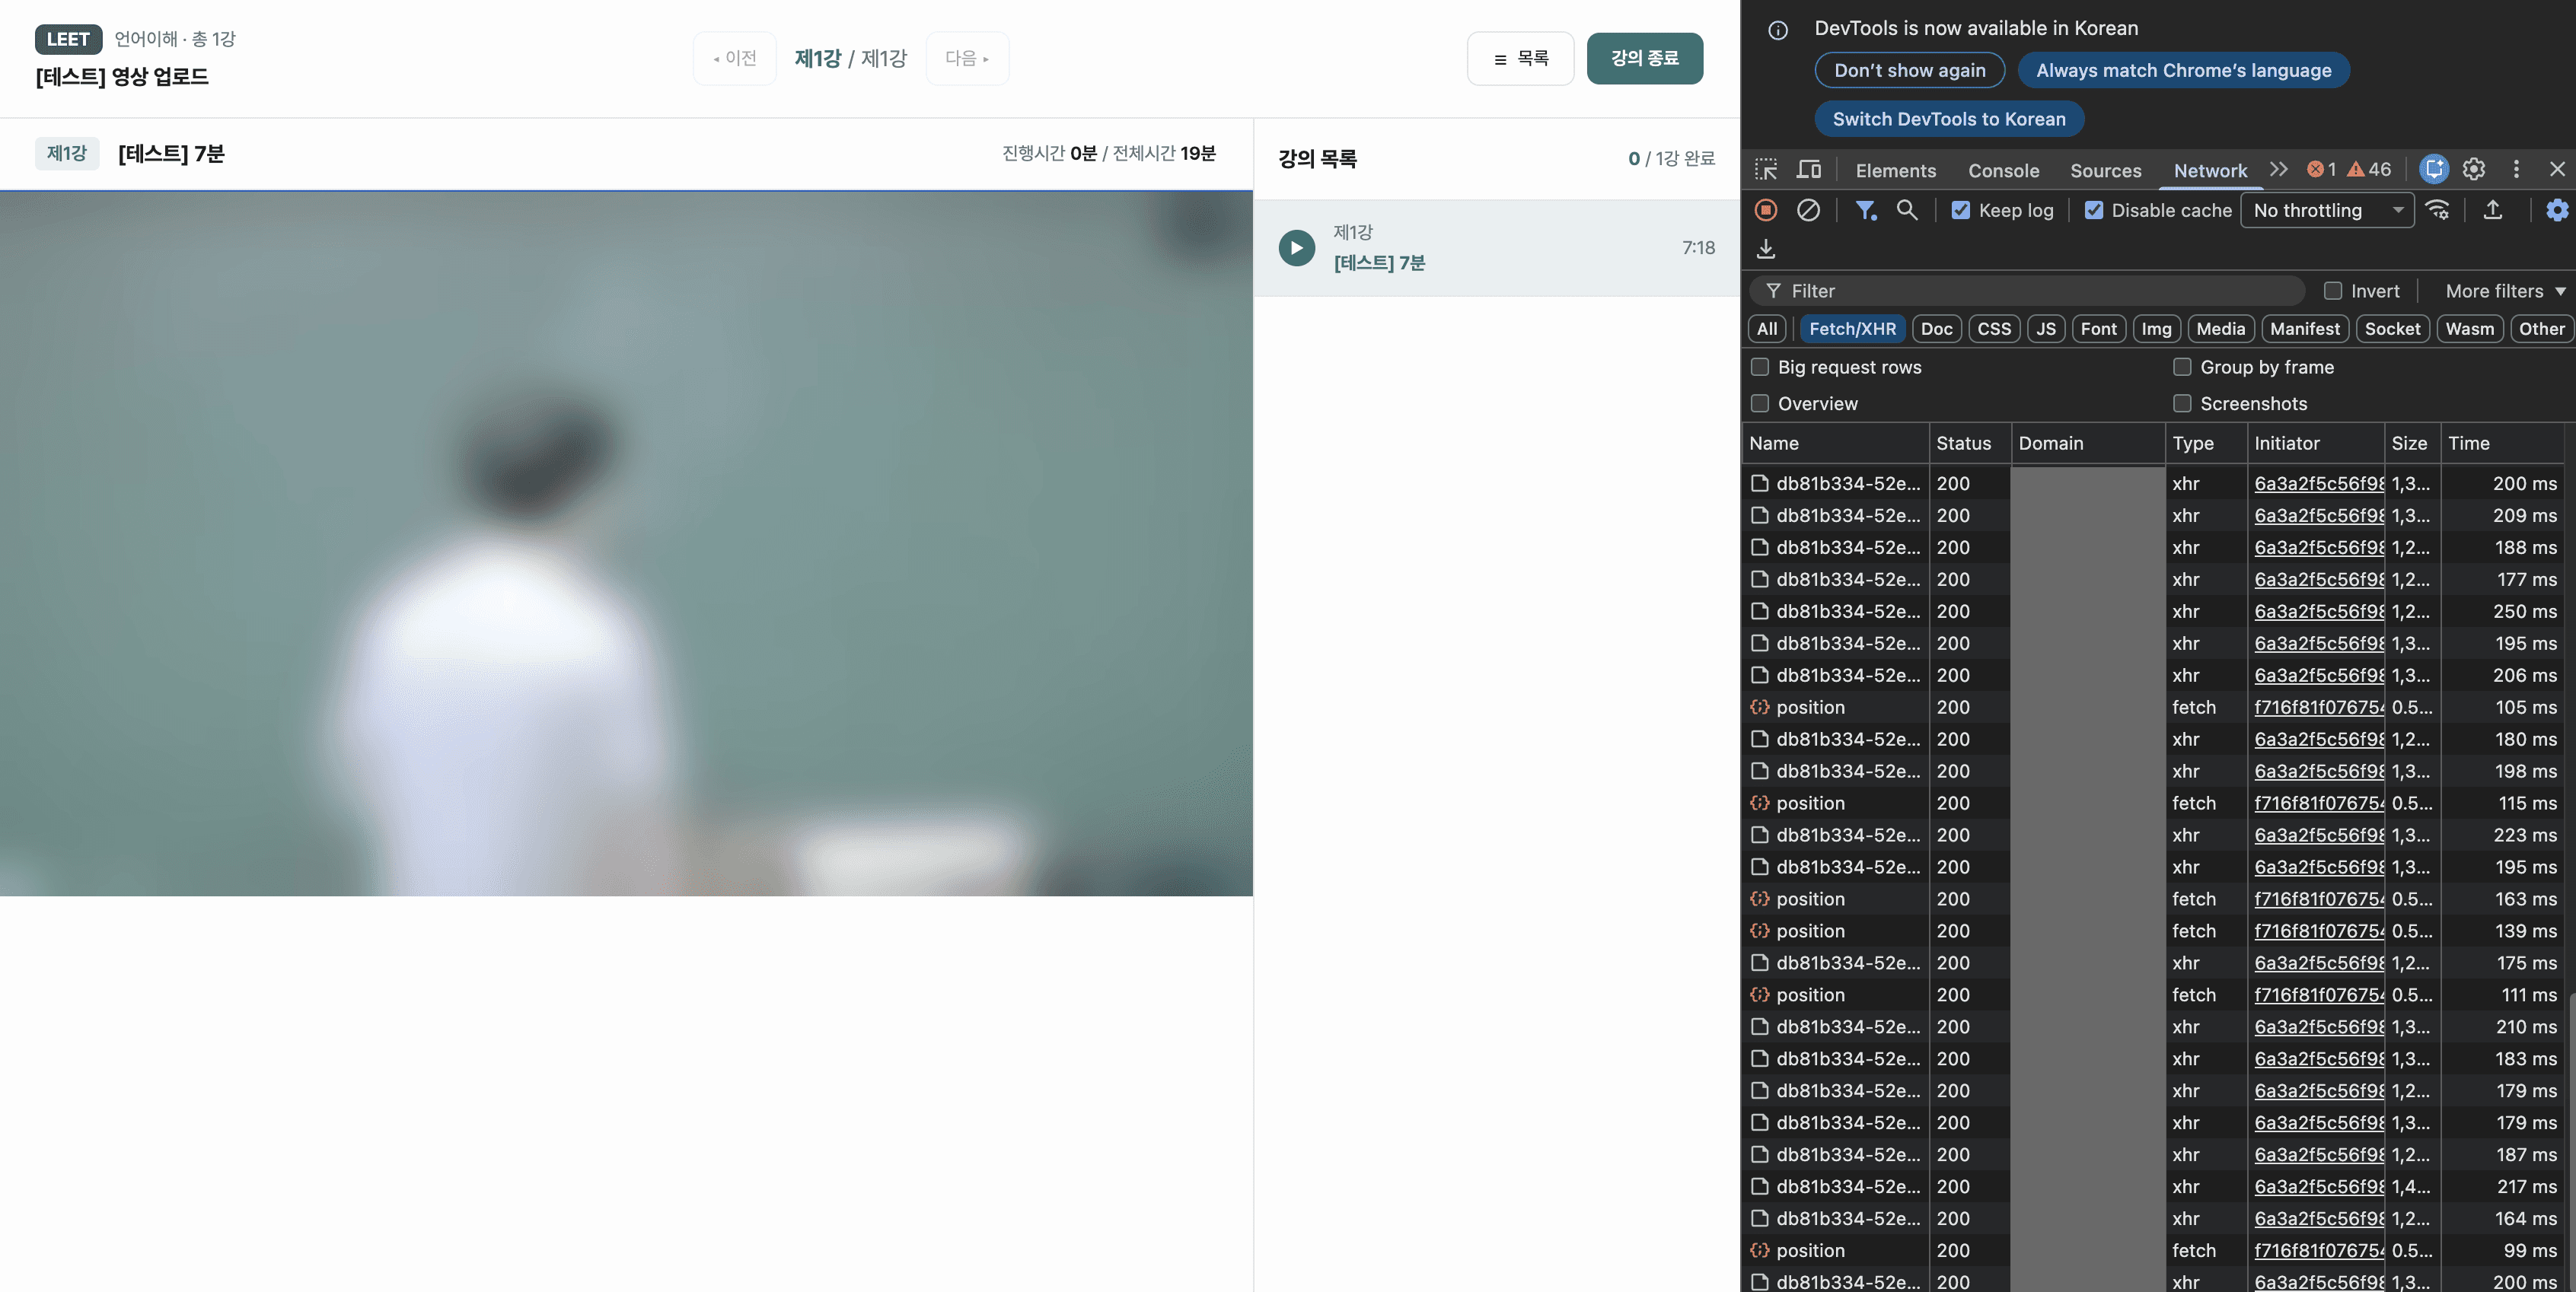Toggle the device toolbar icon
Screen dimensions: 2576x1292
[x=1809, y=170]
